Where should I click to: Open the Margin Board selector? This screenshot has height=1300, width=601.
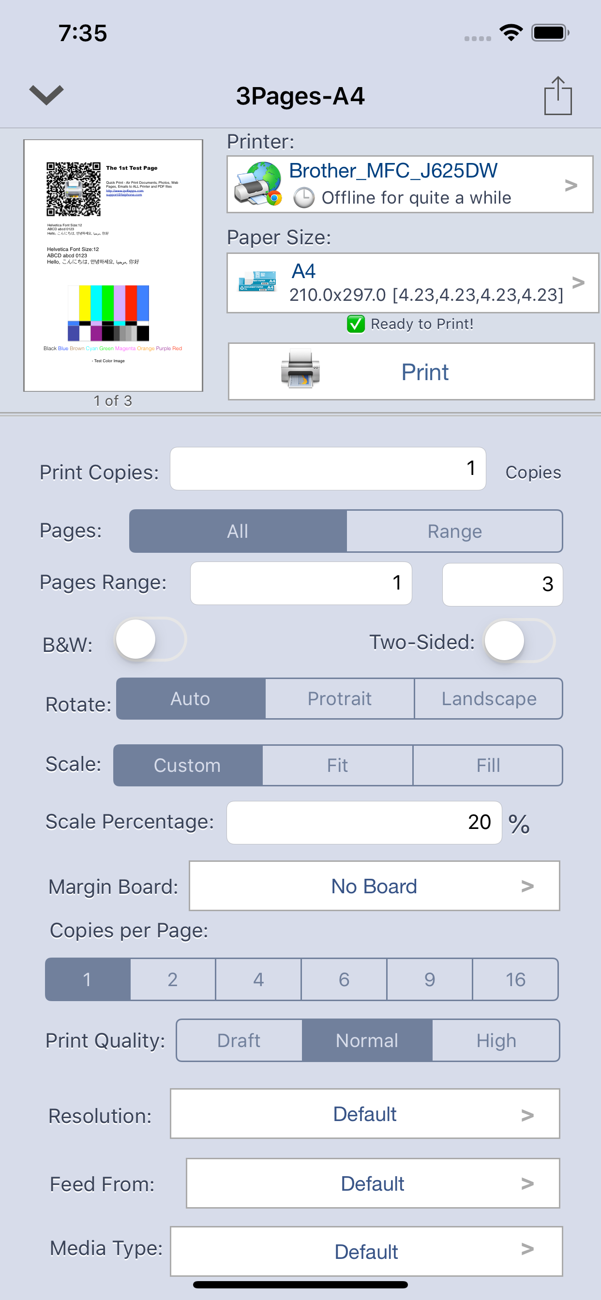coord(374,886)
